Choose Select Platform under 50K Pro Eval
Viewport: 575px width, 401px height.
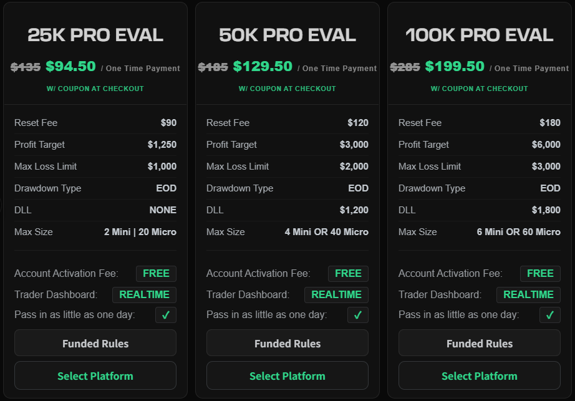[287, 375]
